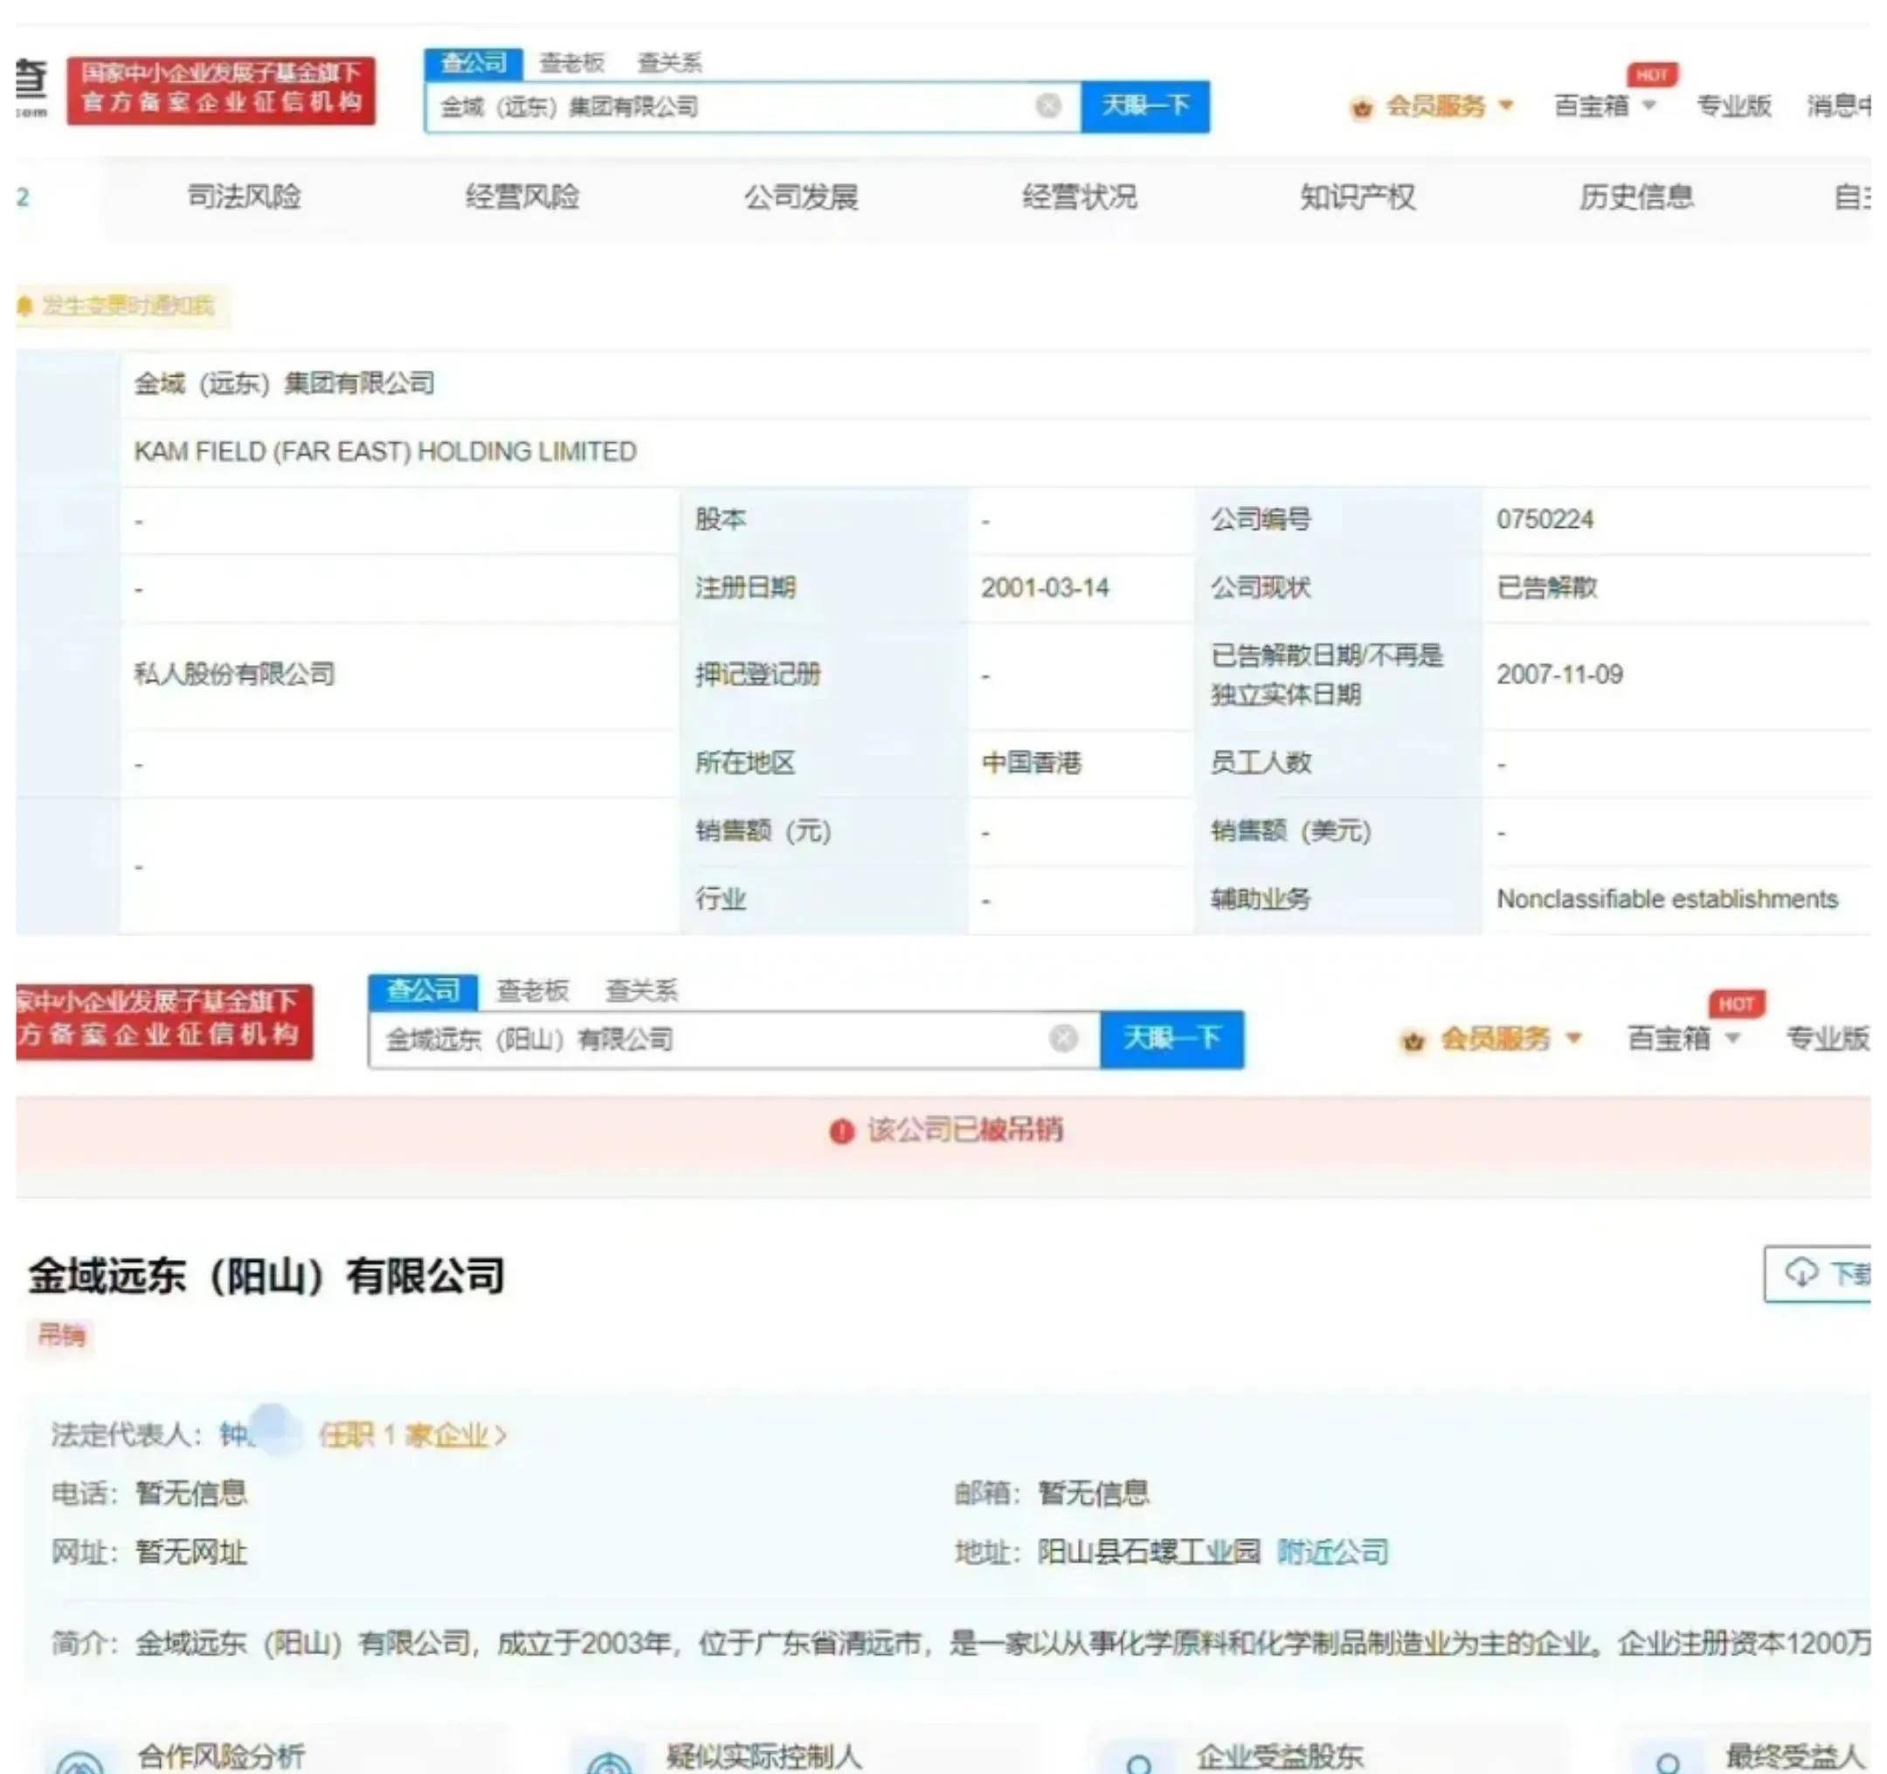Screen dimensions: 1887x1774
Task: Click the dissolution date 2007-11-09
Action: tap(1559, 675)
